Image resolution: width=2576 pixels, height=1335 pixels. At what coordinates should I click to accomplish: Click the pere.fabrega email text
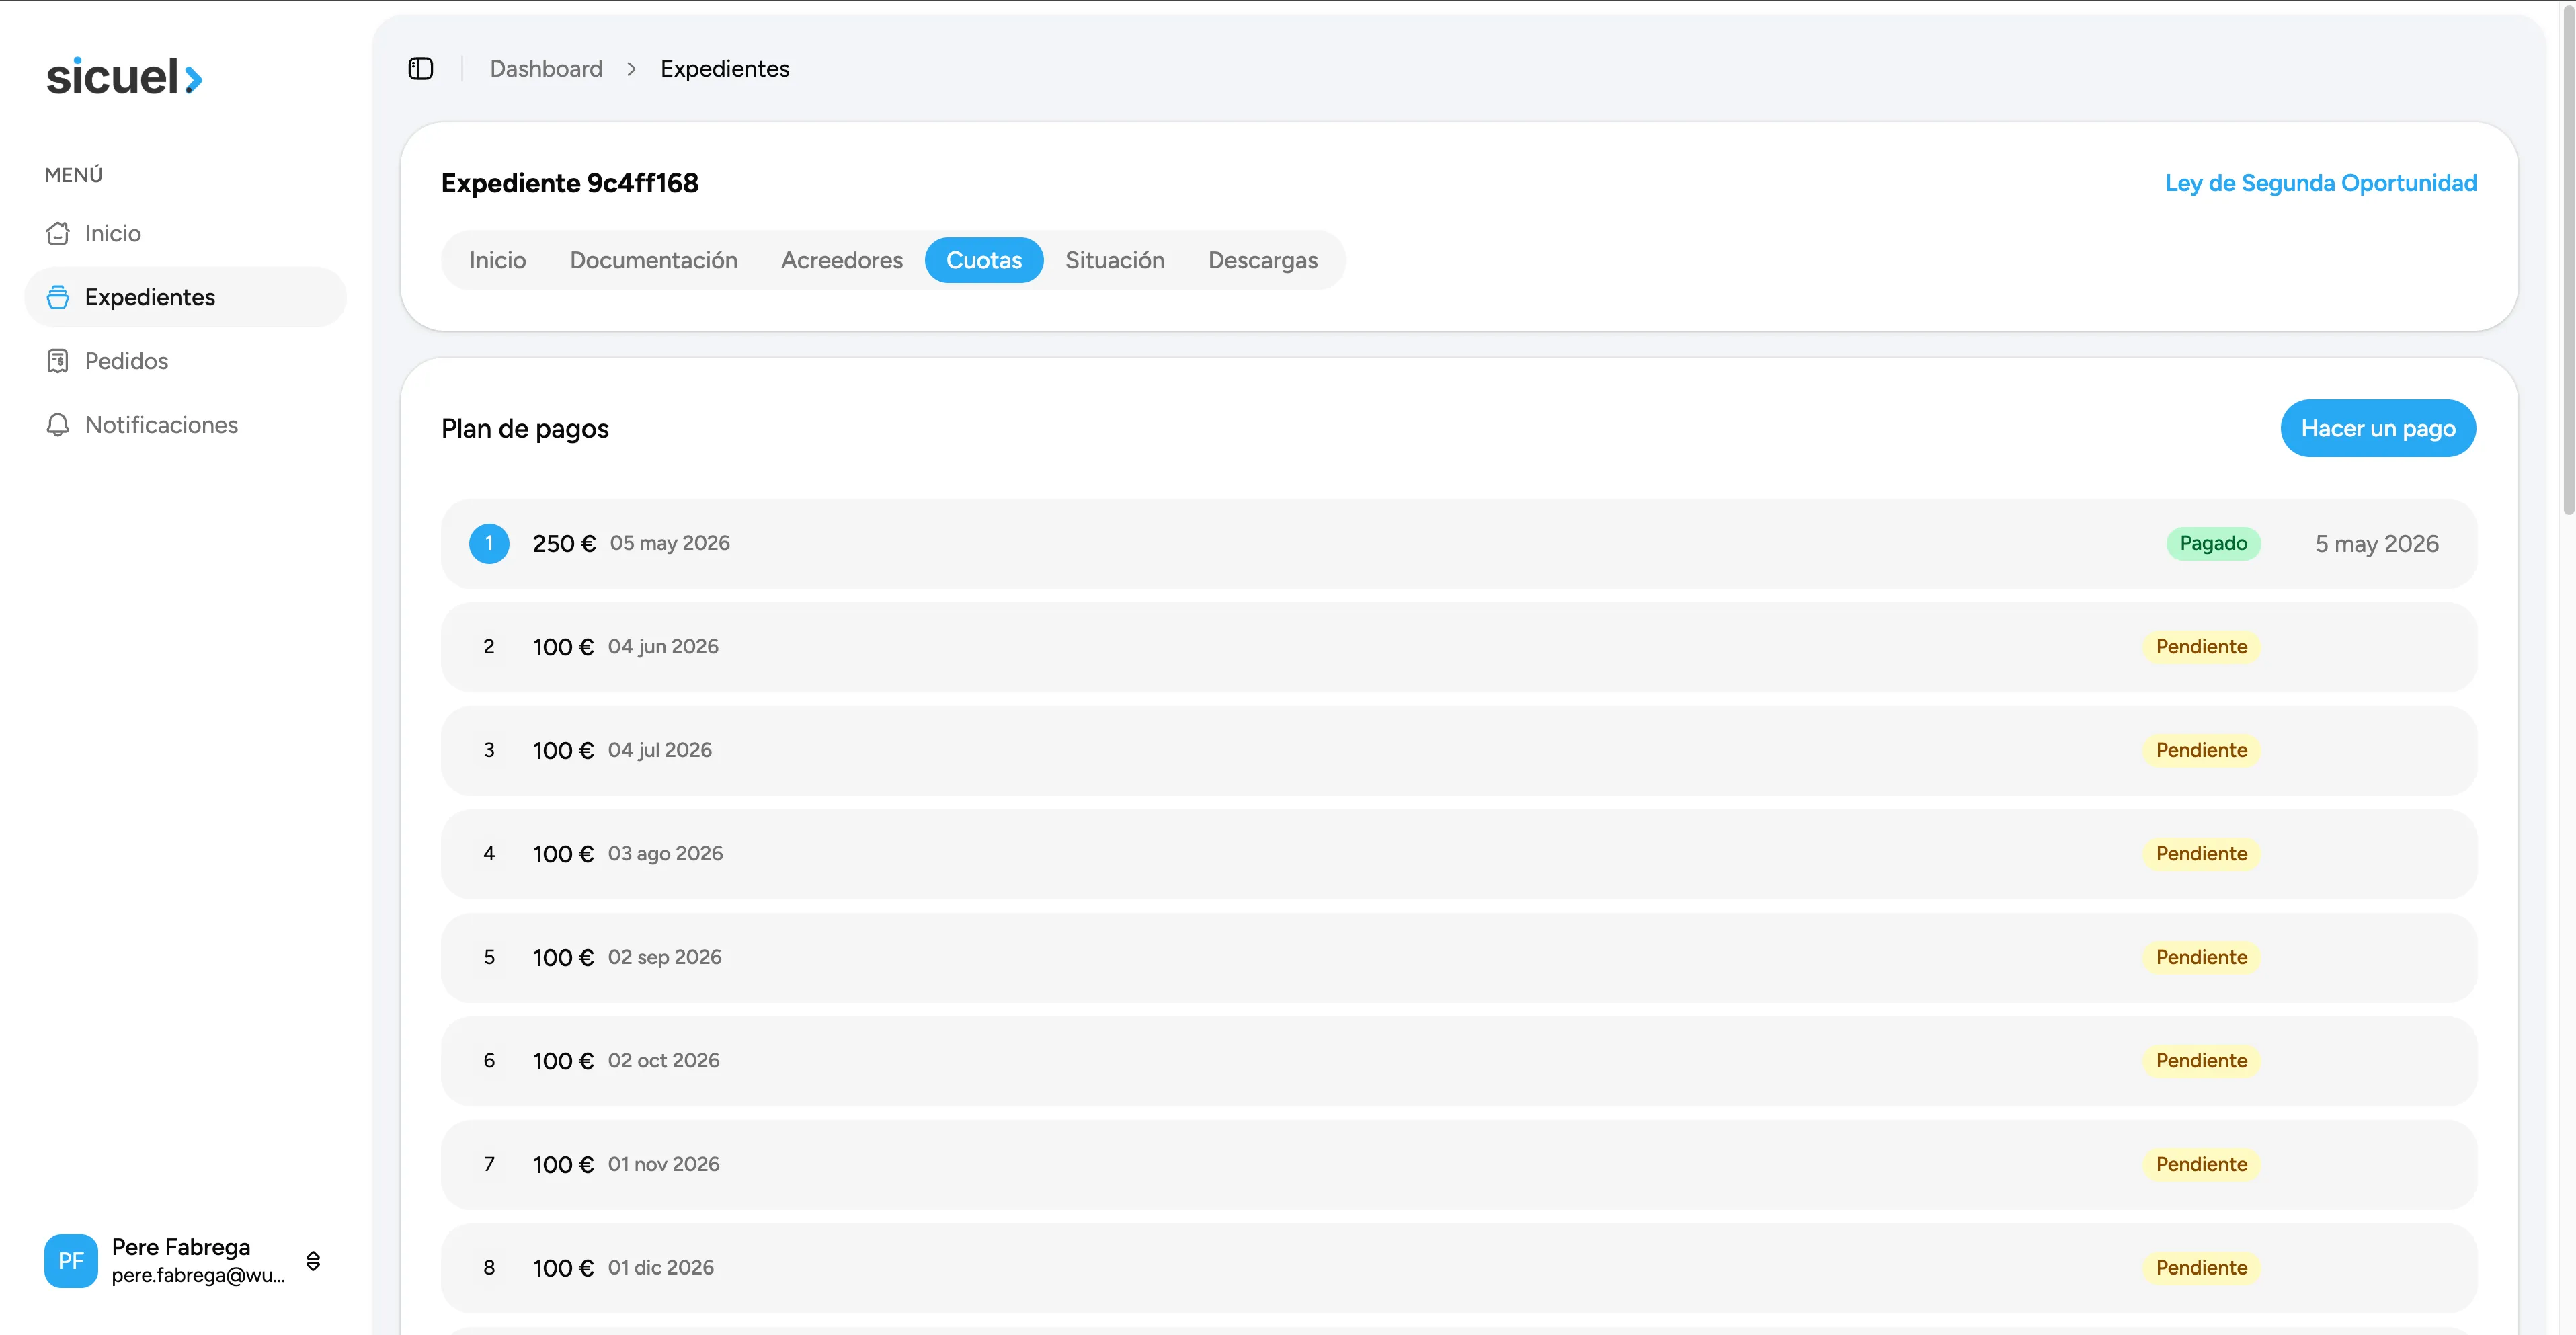198,1275
